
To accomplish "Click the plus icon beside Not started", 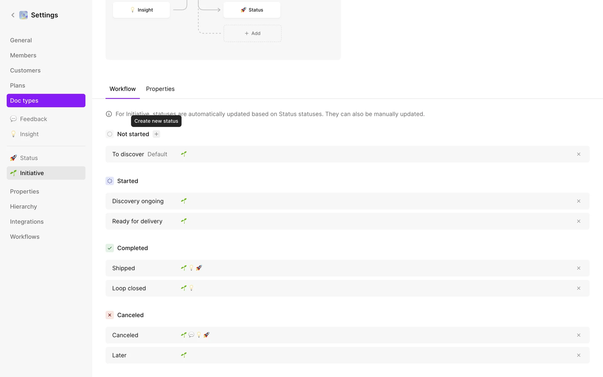I will 156,134.
